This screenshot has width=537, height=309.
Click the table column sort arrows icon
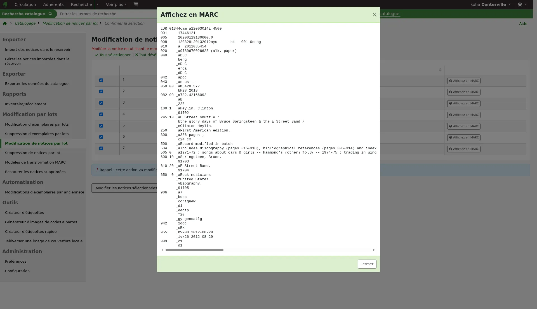click(440, 70)
